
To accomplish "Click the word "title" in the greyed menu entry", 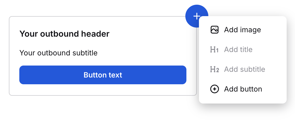I will pos(246,49).
